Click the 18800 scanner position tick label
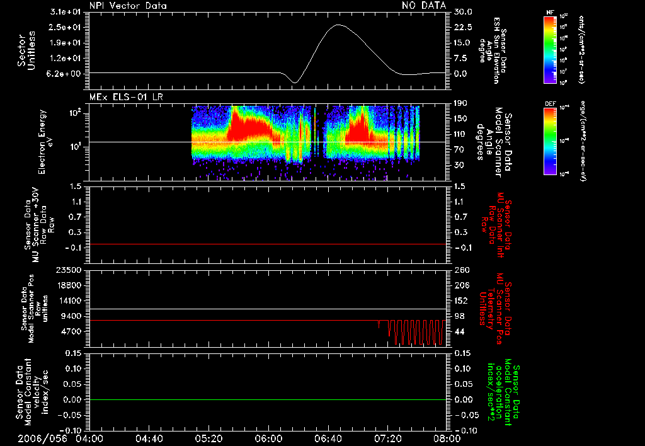 (x=69, y=285)
